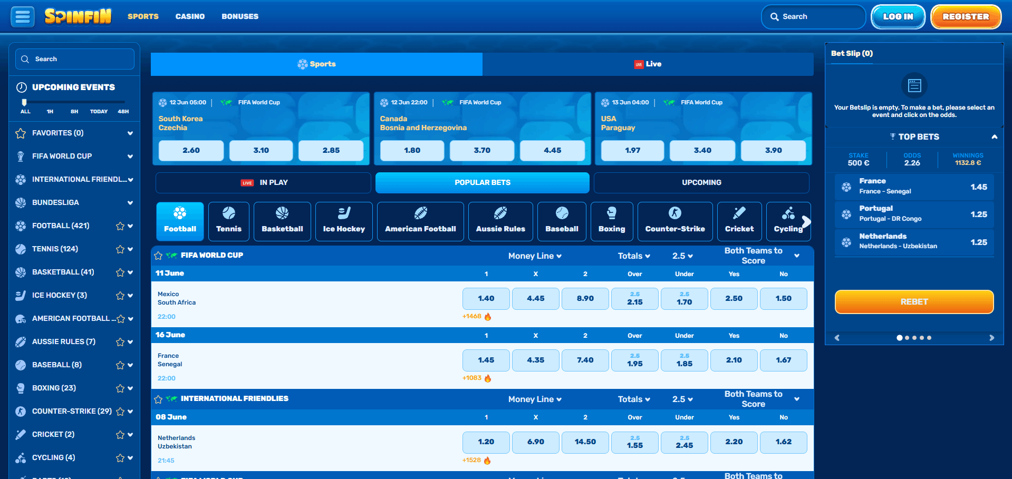Star the FIFA World Cup league header
The height and width of the screenshot is (479, 1012).
(x=158, y=256)
